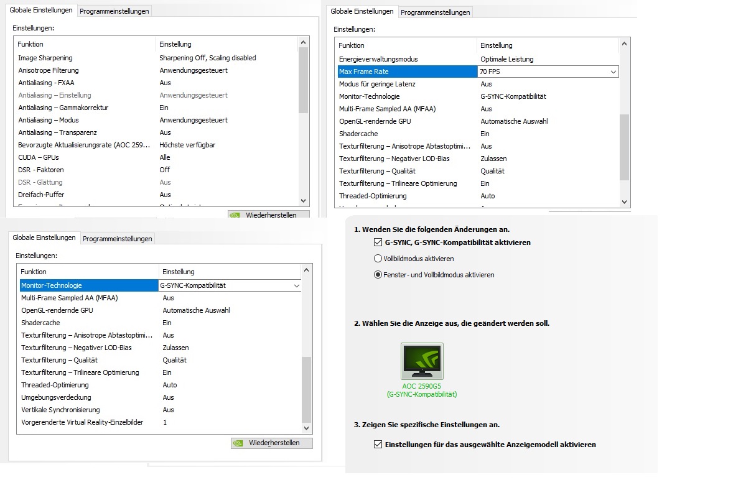751x480 pixels.
Task: Select the Antialiasing – Gammakorrektur row
Action: tap(156, 108)
